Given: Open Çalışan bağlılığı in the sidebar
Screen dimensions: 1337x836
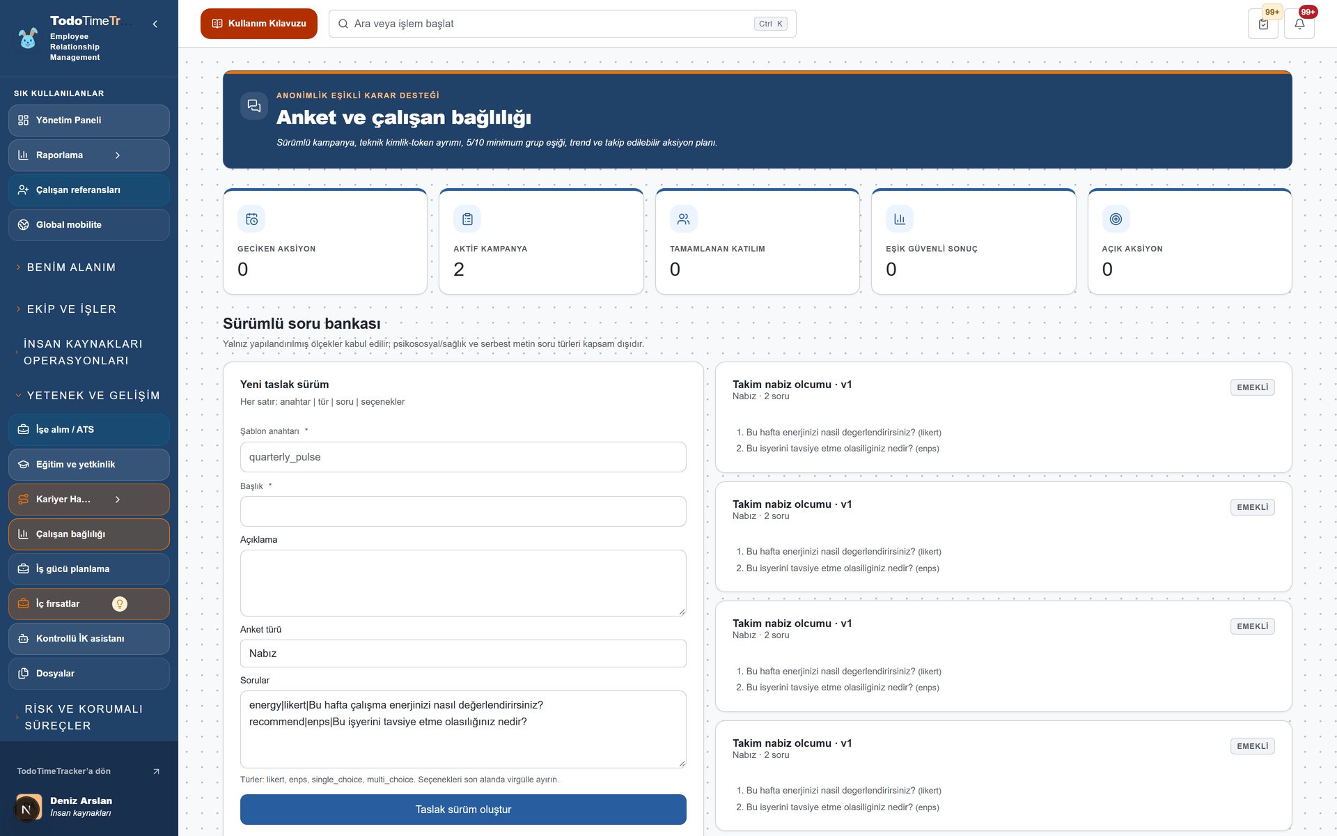Looking at the screenshot, I should tap(89, 534).
